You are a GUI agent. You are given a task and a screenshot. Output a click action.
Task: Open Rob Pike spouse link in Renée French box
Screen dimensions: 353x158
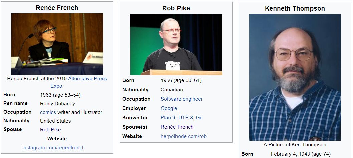pyautogui.click(x=50, y=129)
